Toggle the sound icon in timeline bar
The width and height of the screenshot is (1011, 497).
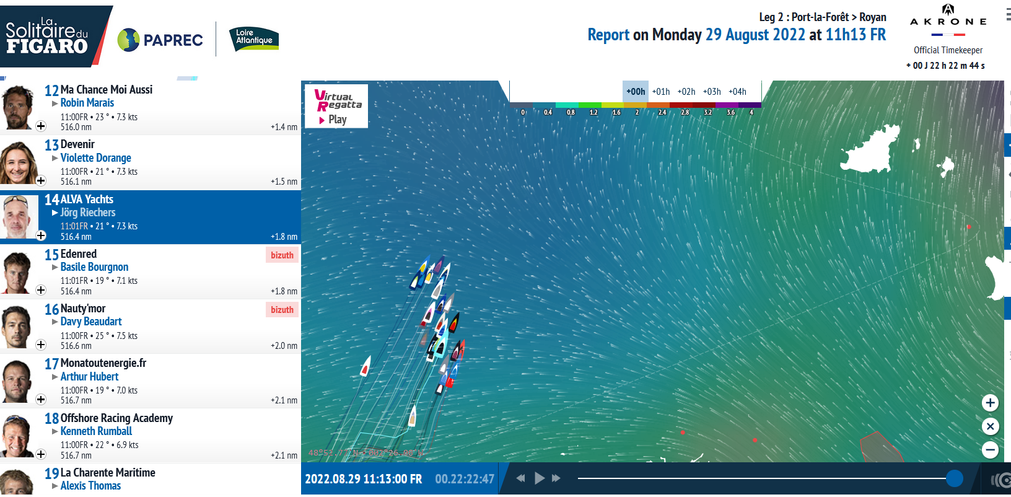tap(1000, 480)
